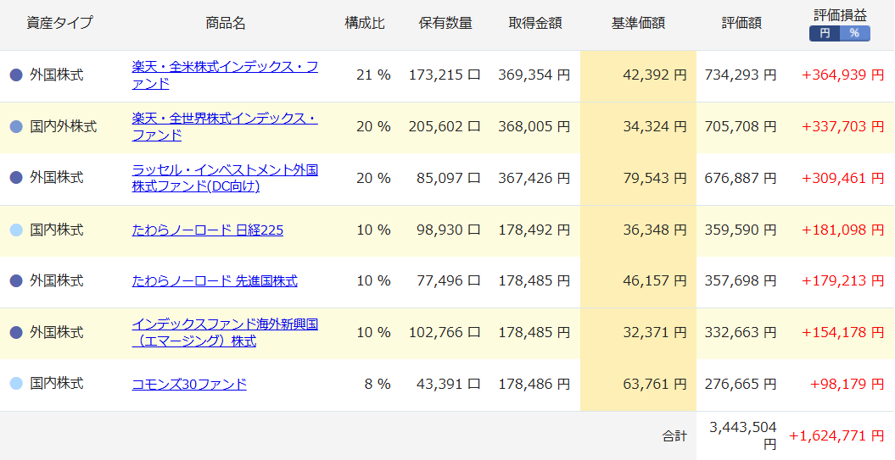The width and height of the screenshot is (895, 460).
Task: Select base price 32,371 円
Action: point(655,332)
